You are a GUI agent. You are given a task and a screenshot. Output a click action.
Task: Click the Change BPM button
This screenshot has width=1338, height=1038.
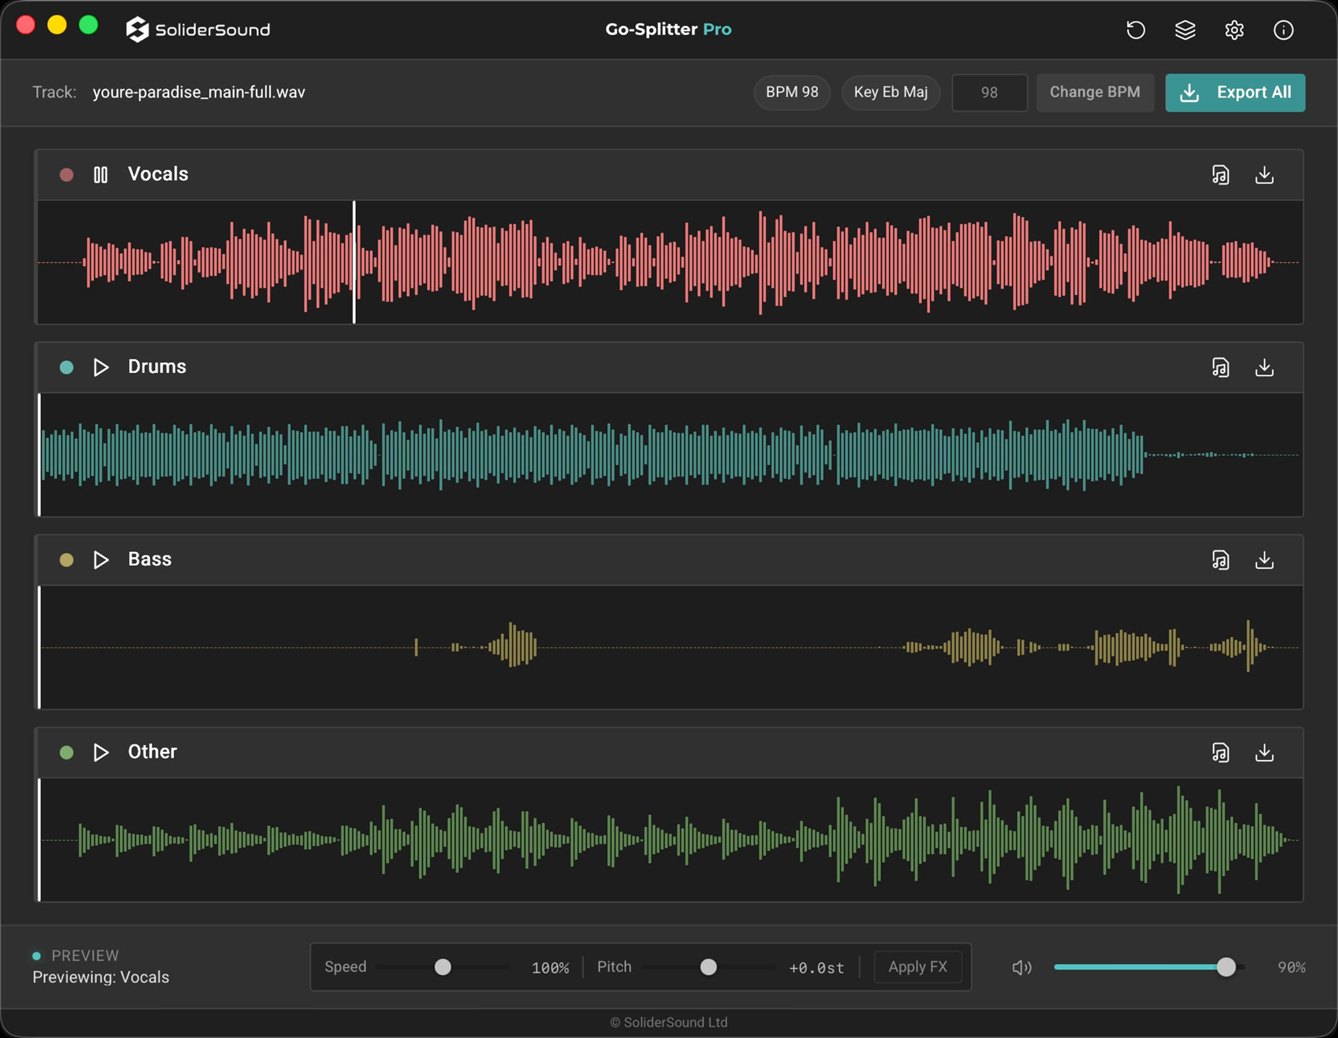[x=1095, y=93]
